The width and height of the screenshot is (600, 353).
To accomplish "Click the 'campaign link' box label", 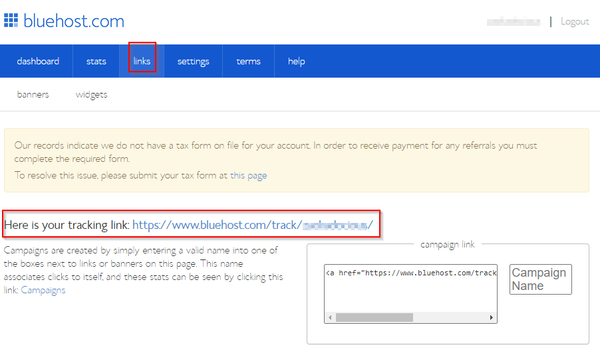I will point(447,244).
